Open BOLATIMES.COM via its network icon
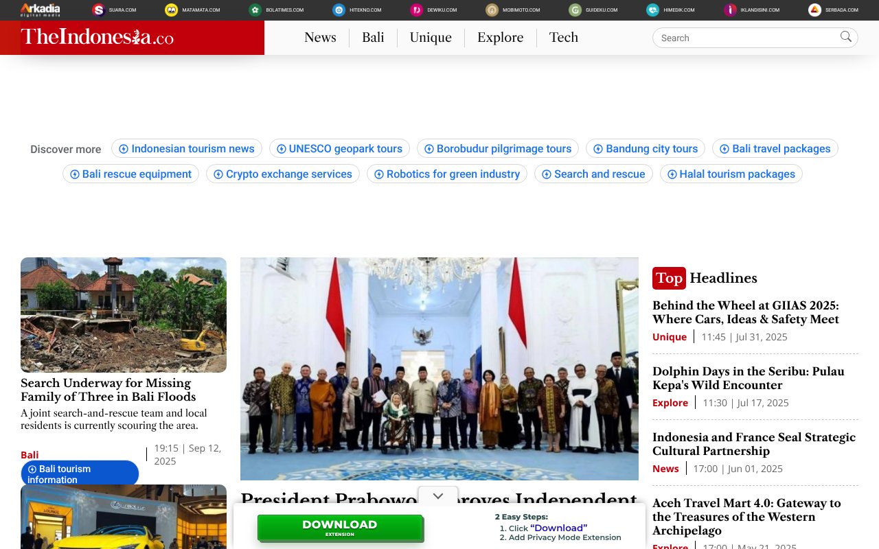The width and height of the screenshot is (879, 549). click(255, 10)
